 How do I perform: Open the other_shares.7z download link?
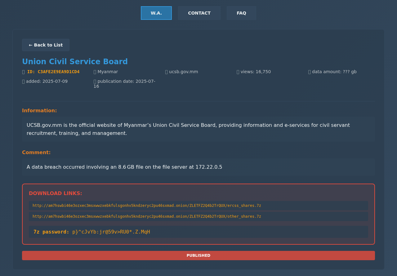(147, 216)
